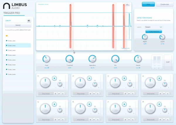Select Snare_6.wav in the library list
The width and height of the screenshot is (176, 125).
click(x=18, y=65)
